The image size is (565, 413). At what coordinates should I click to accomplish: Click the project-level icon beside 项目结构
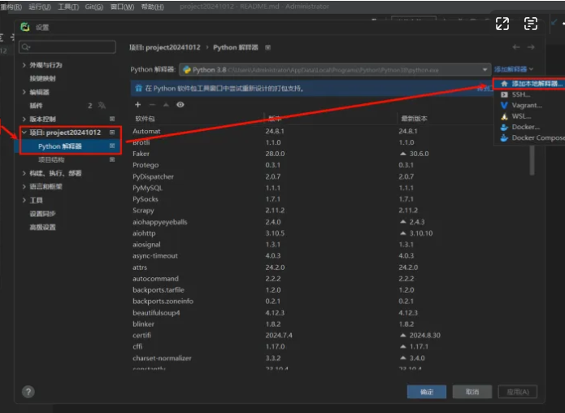(x=112, y=159)
